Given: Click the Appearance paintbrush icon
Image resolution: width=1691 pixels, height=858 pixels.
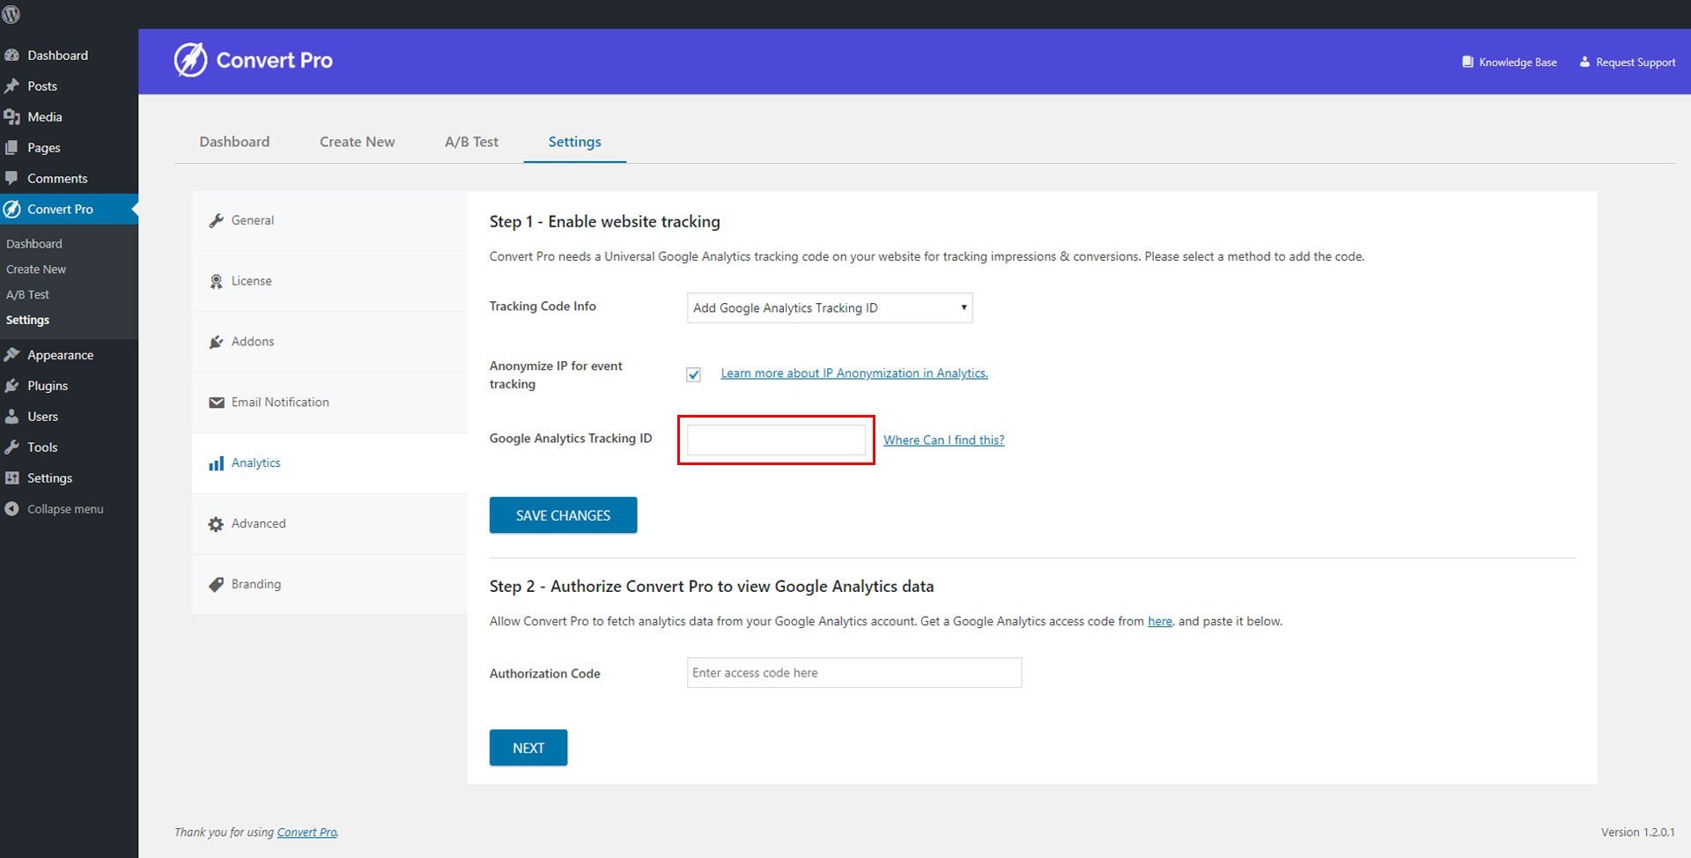Looking at the screenshot, I should point(11,354).
